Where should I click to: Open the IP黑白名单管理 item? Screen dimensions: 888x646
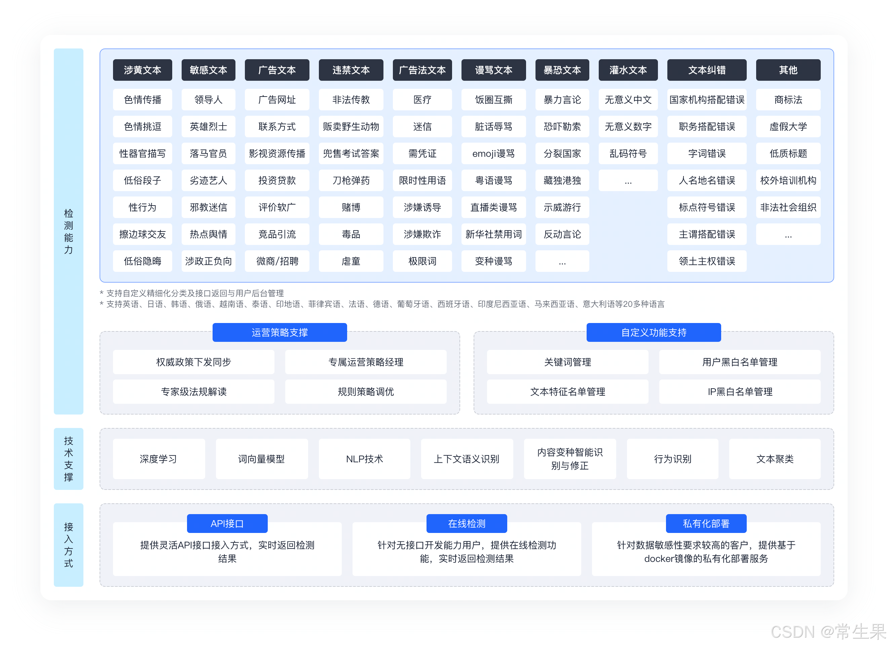coord(740,391)
